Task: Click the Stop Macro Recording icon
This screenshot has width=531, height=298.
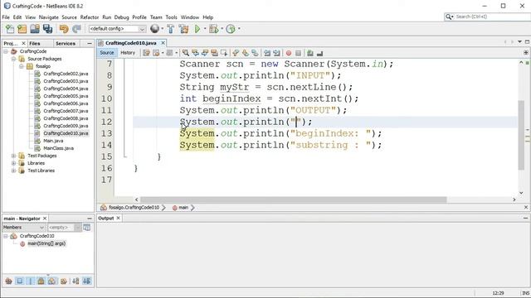Action: [298, 53]
